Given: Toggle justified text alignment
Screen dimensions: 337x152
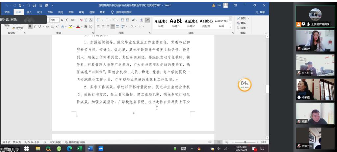Looking at the screenshot, I should point(113,26).
